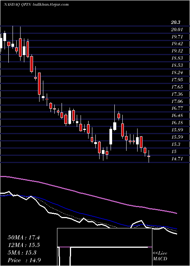Click the <<Live MACD label

pyautogui.click(x=160, y=256)
